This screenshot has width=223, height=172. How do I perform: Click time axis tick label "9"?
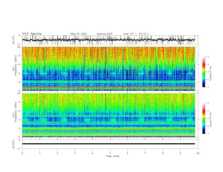180,153
